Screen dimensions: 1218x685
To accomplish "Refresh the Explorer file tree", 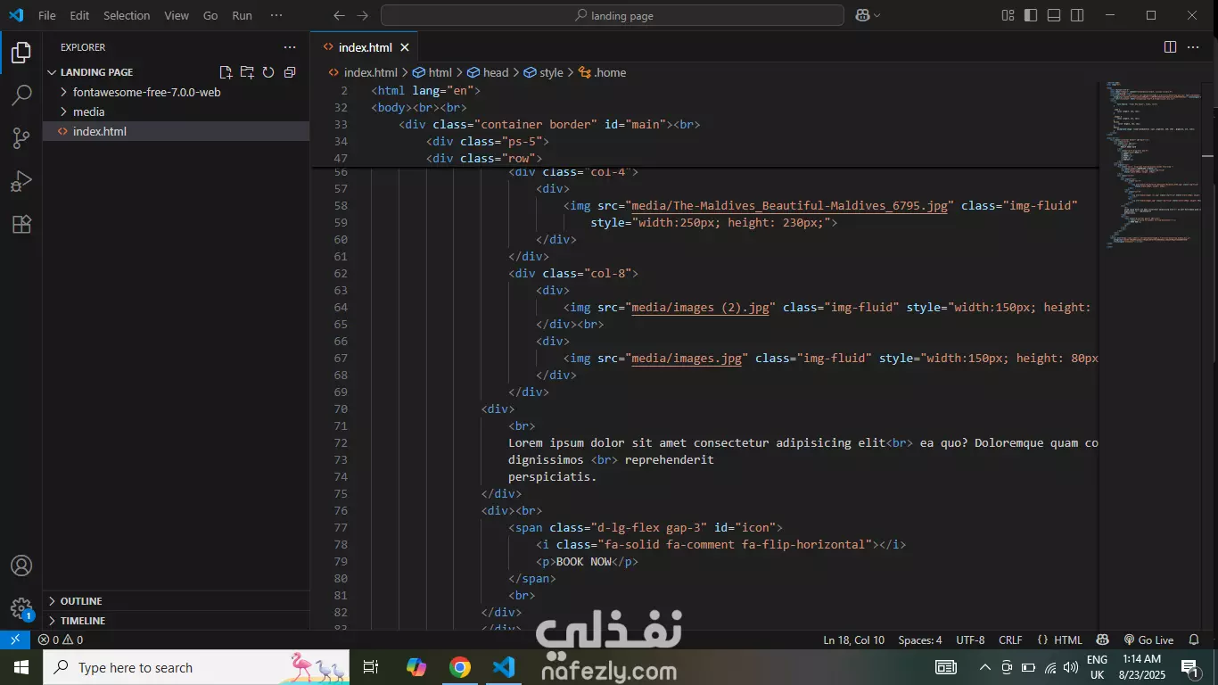I will coord(268,72).
